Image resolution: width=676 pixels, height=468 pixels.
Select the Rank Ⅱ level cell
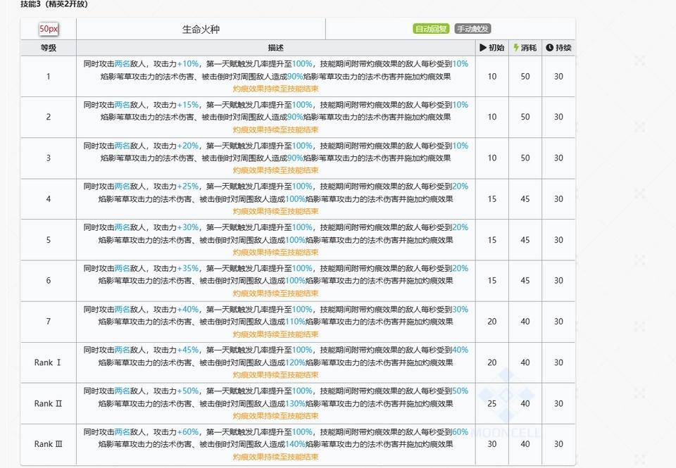pyautogui.click(x=49, y=403)
